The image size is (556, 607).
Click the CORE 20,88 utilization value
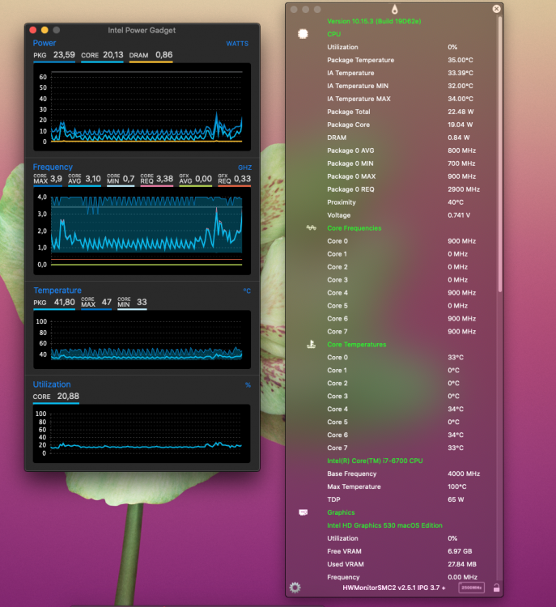[x=56, y=397]
